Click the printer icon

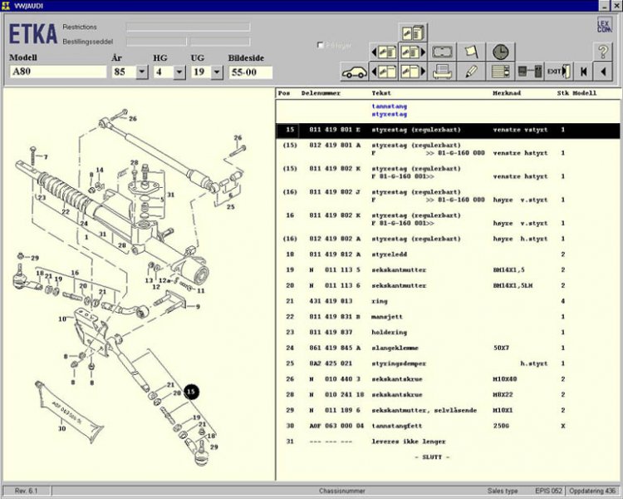tap(443, 72)
